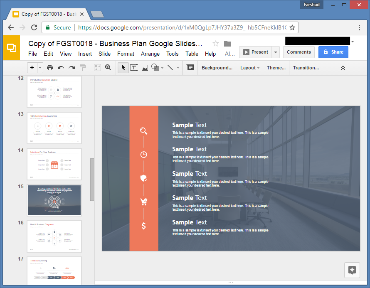Viewport: 370px width, 288px height.
Task: Open the Arrange menu
Action: (x=150, y=54)
